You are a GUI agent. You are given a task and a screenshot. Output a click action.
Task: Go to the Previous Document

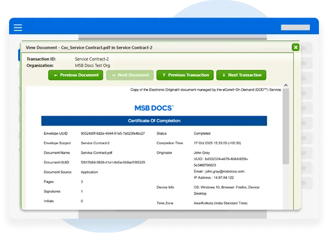76,75
